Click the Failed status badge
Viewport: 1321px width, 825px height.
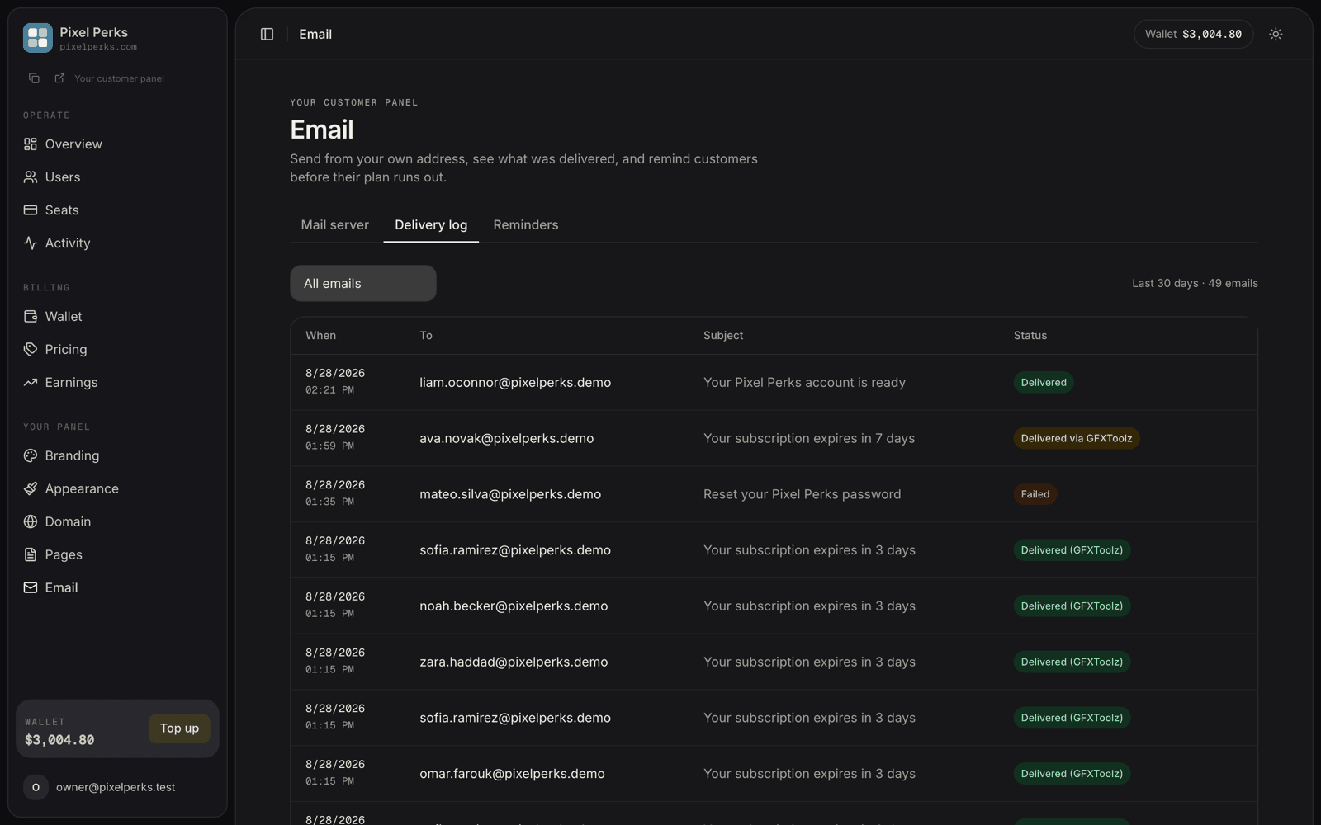1035,494
